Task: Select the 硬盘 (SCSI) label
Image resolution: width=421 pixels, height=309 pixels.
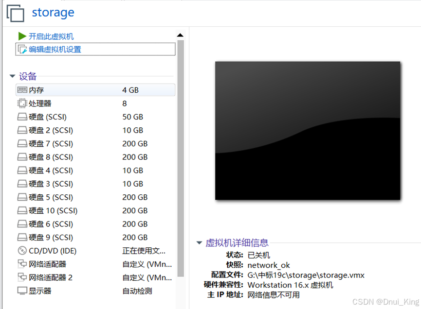Action: (x=48, y=117)
